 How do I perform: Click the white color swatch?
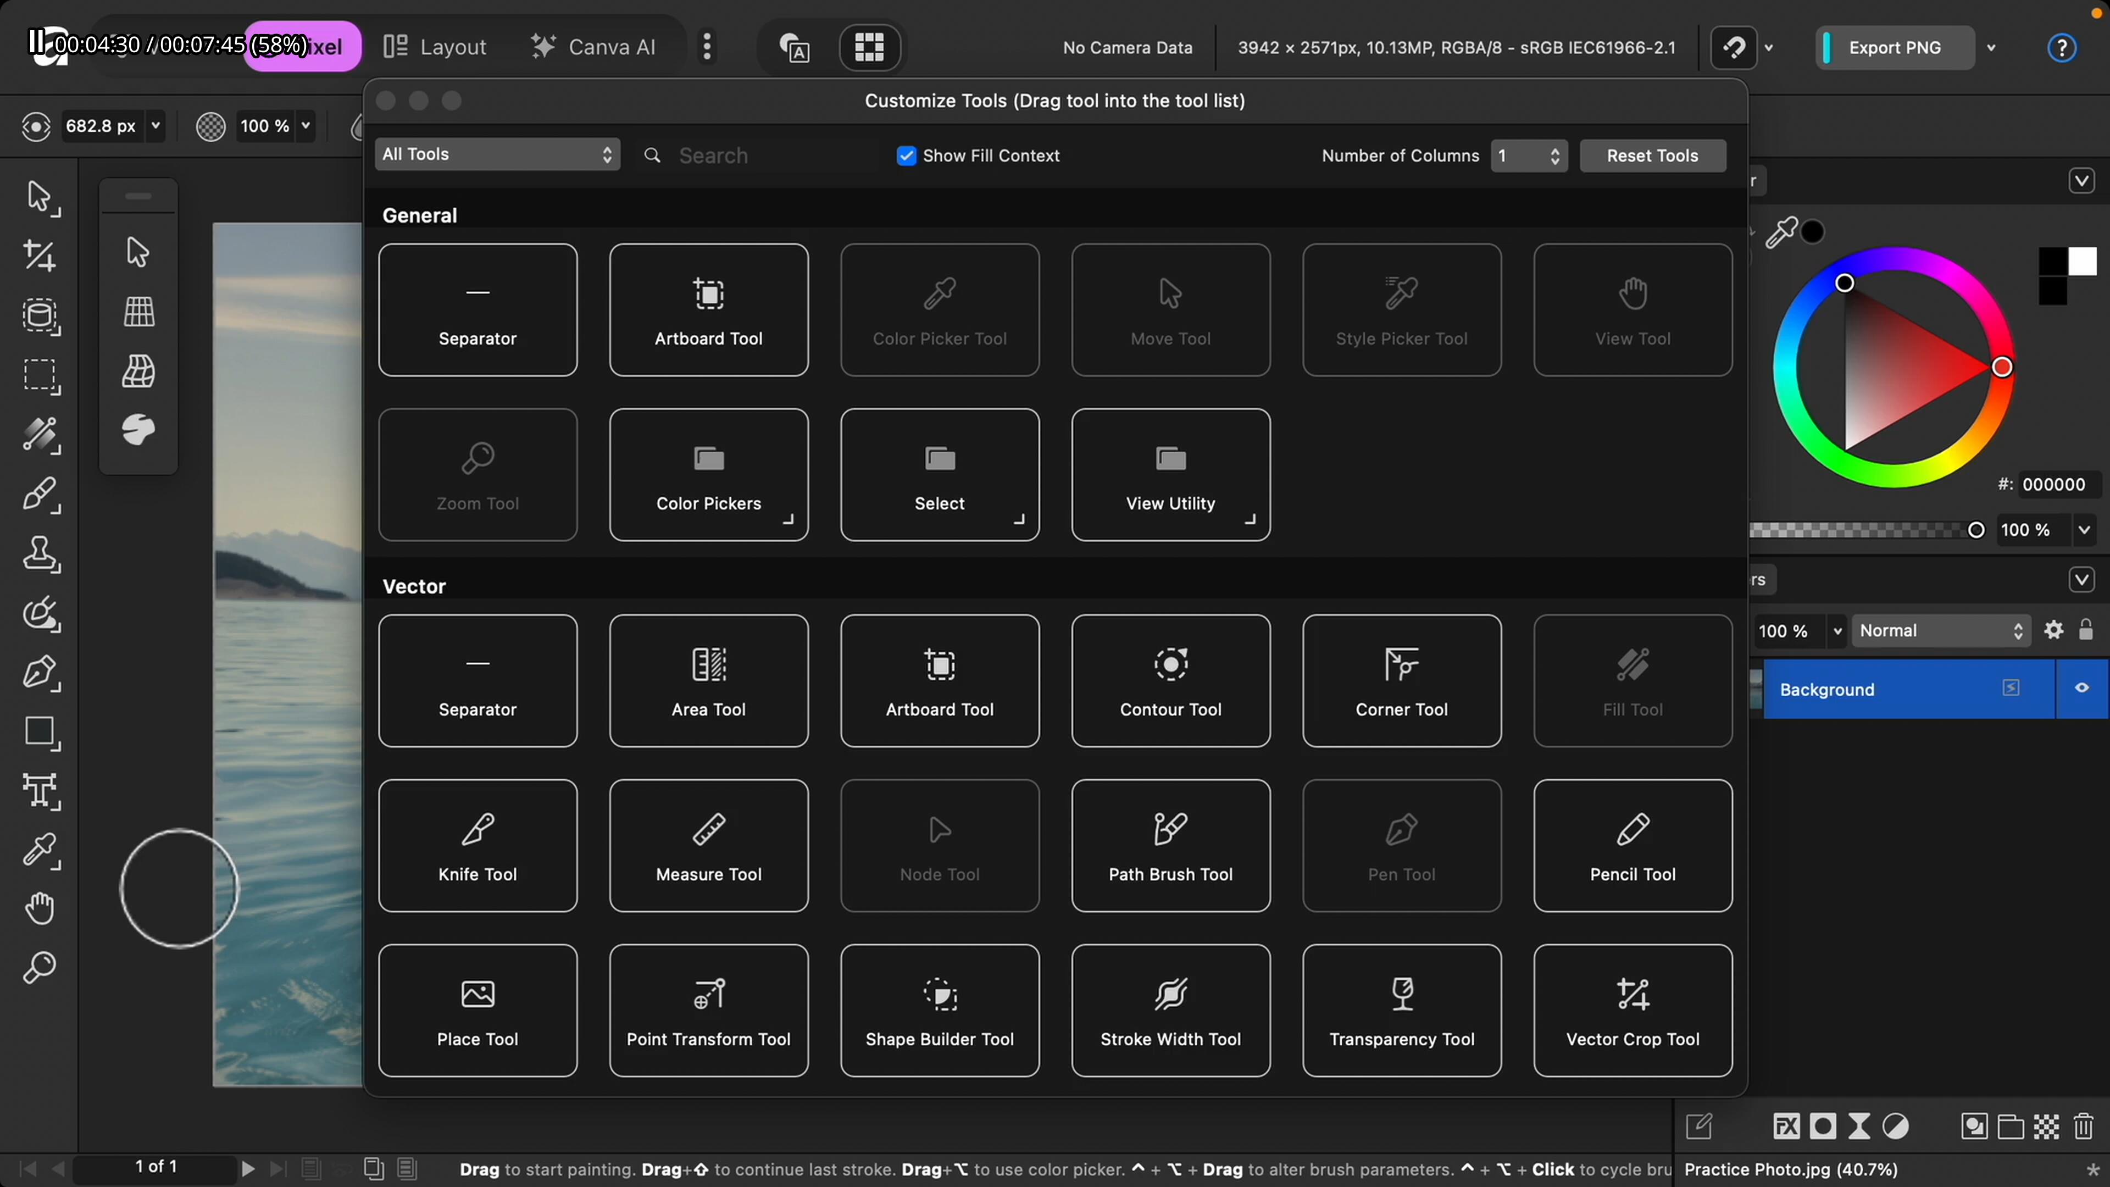2082,262
